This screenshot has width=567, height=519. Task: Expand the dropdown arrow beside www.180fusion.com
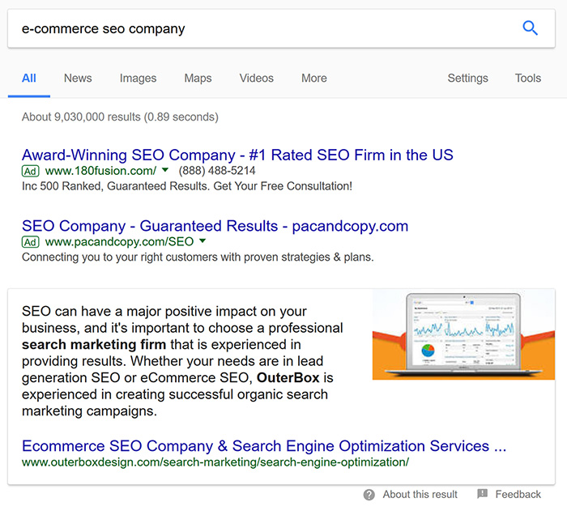pyautogui.click(x=165, y=169)
